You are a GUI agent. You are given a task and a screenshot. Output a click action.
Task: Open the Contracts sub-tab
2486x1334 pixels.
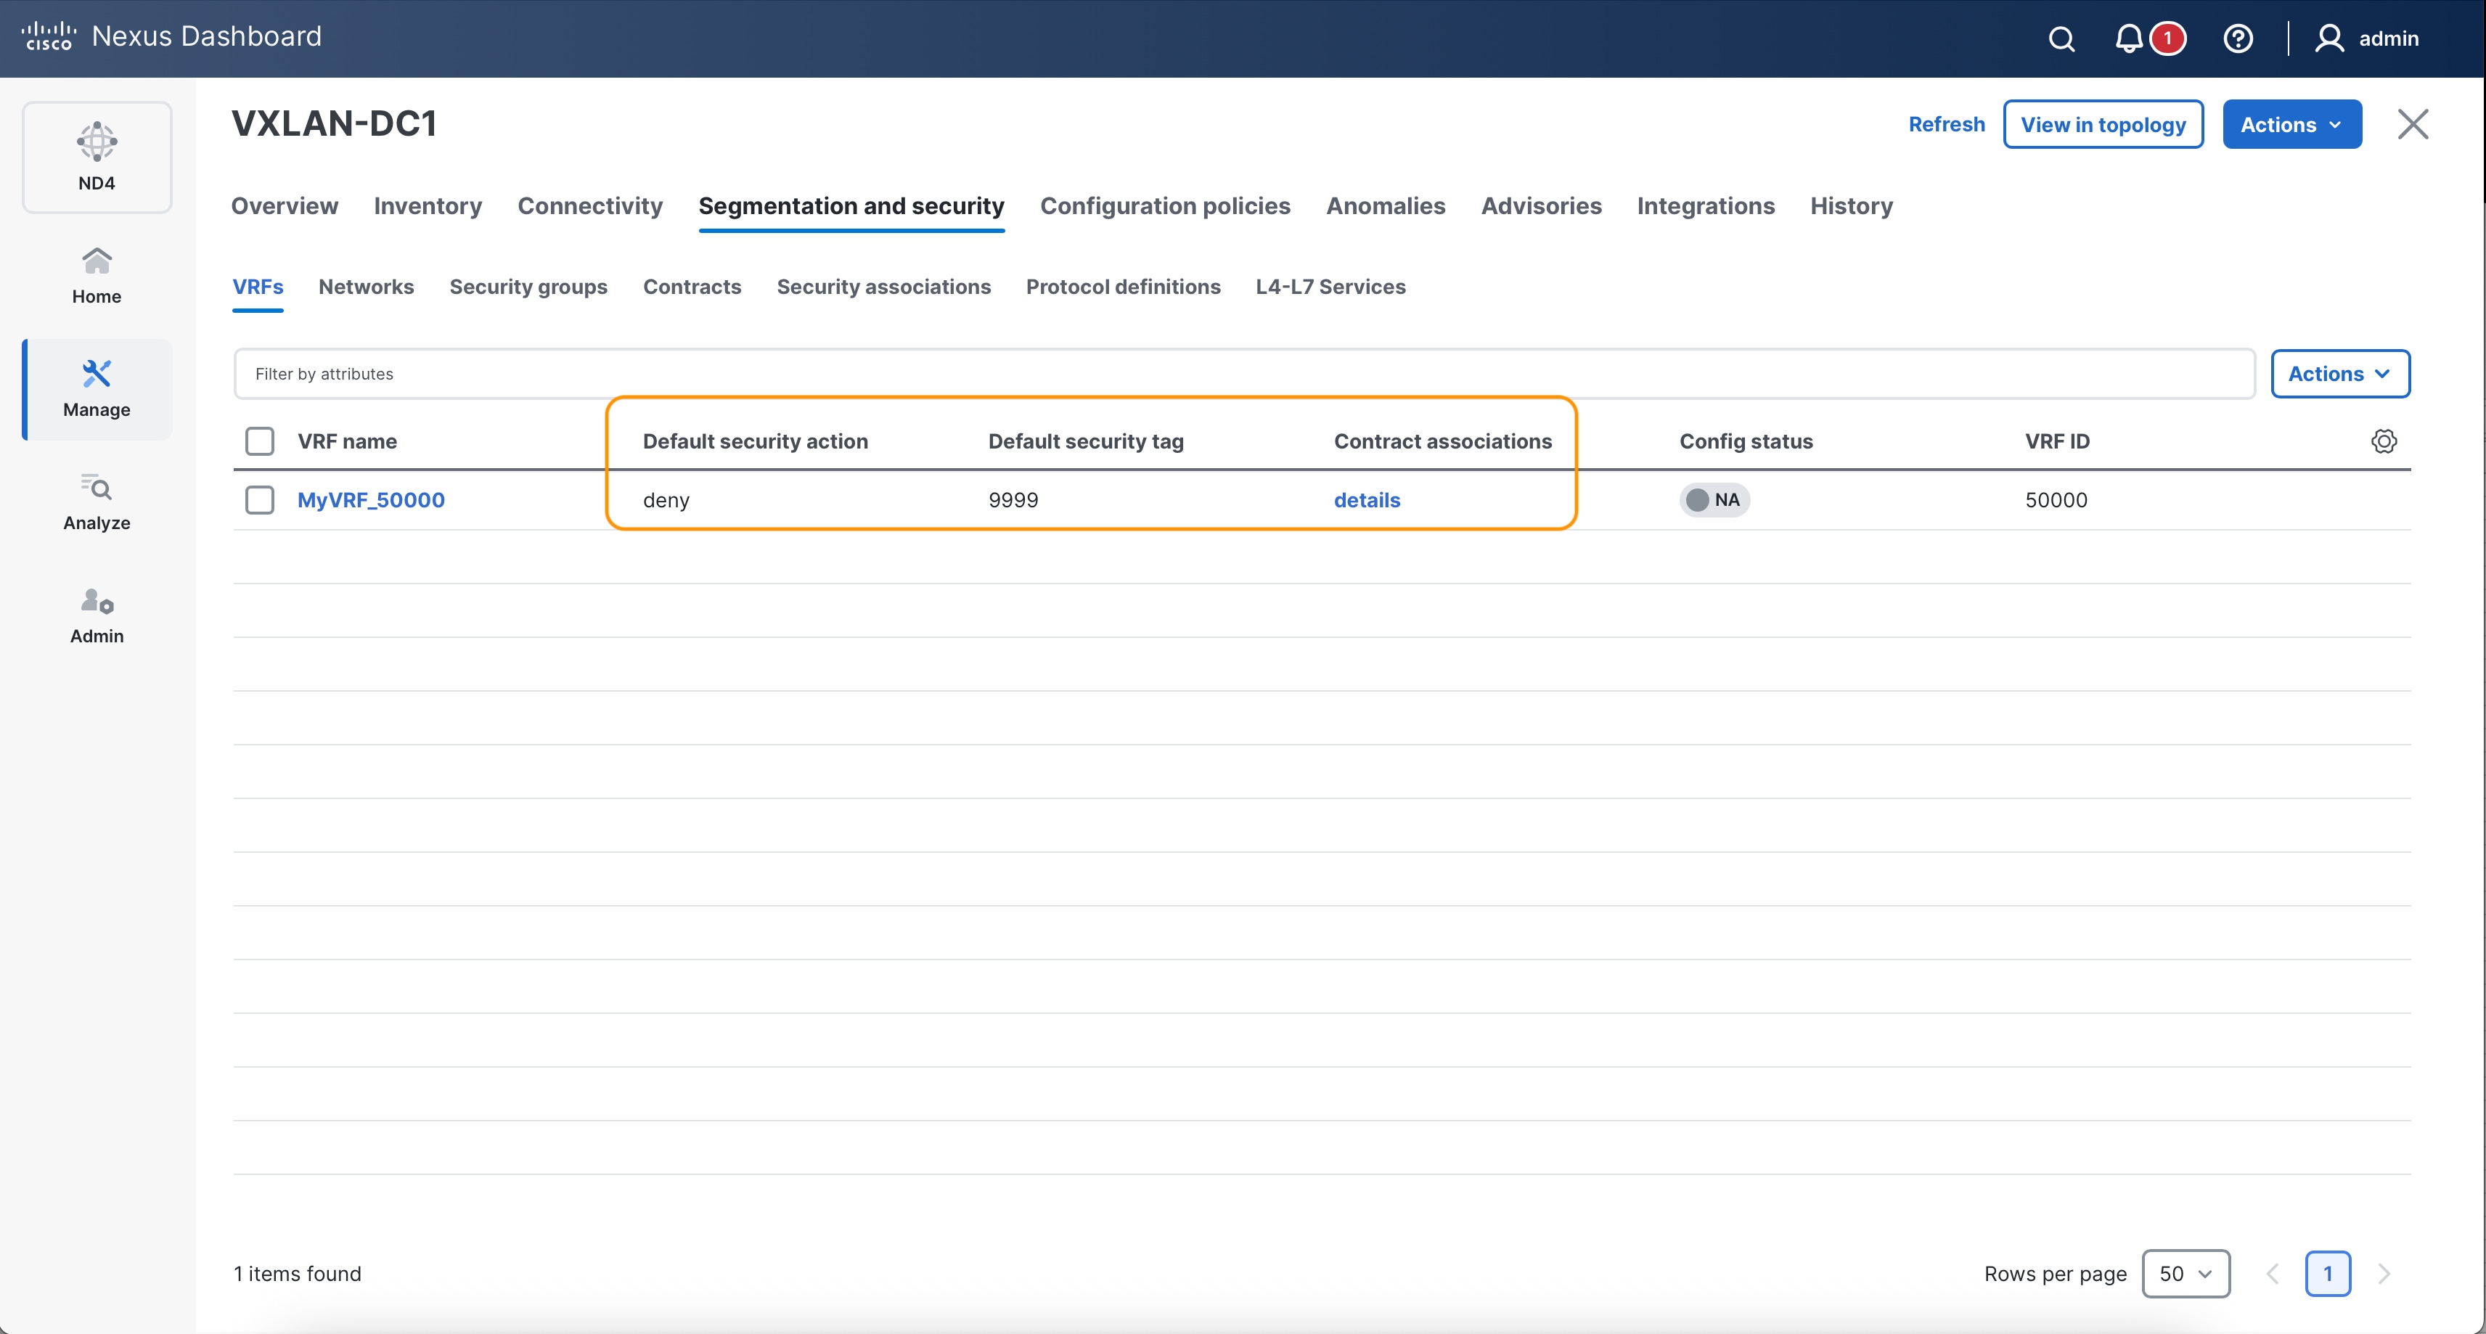[x=692, y=287]
